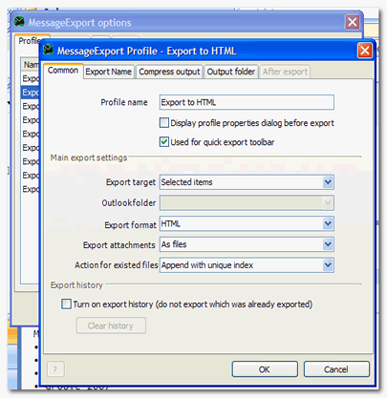Uncheck Used for quick export toolbar

point(164,142)
